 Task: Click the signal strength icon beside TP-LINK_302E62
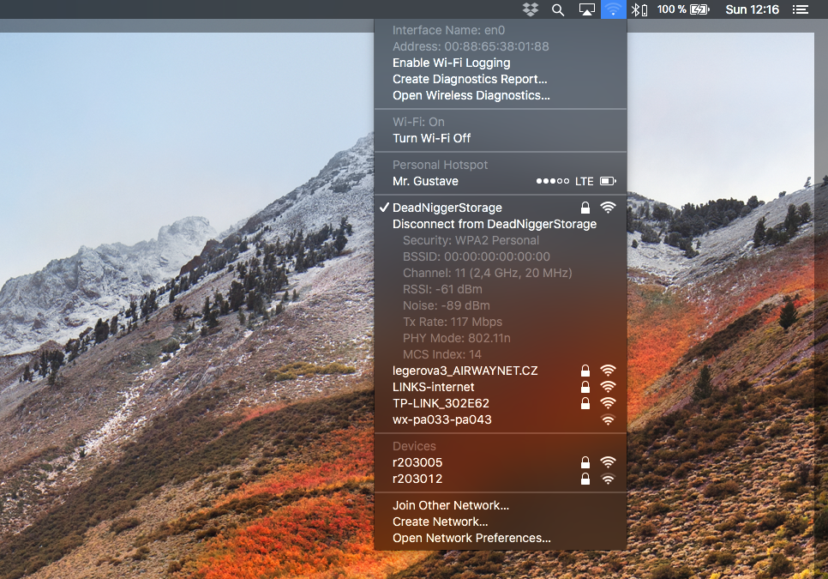coord(608,403)
